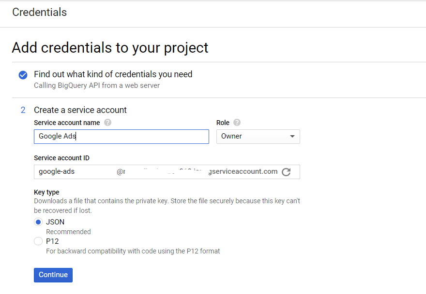Choose the P12 key type radio button

38,241
